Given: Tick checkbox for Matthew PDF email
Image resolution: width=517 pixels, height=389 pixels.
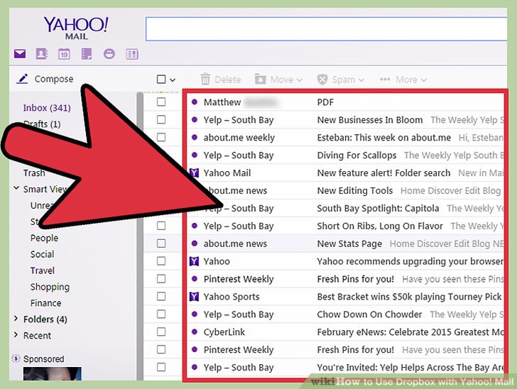Looking at the screenshot, I should [x=161, y=102].
